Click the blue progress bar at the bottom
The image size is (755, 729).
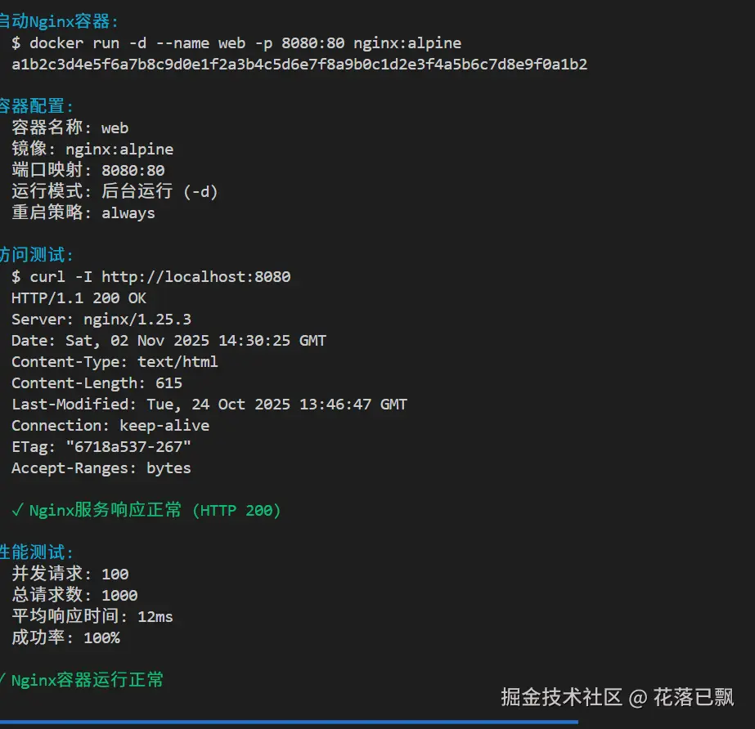[x=289, y=722]
